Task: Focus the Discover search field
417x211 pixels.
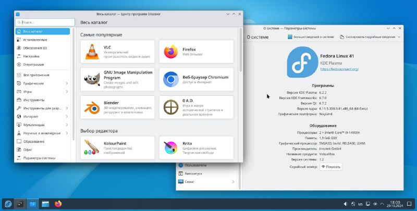Action: (45, 22)
